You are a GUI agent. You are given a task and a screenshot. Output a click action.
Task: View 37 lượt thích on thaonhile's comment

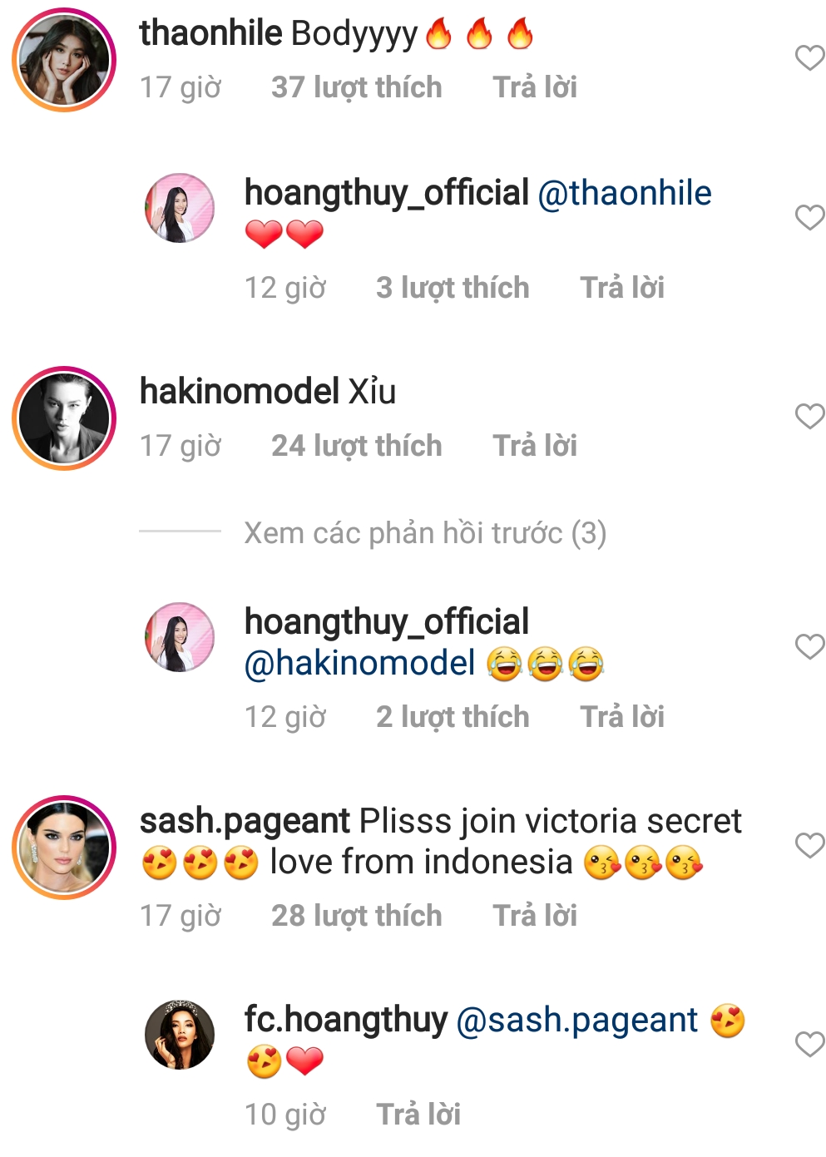point(357,87)
